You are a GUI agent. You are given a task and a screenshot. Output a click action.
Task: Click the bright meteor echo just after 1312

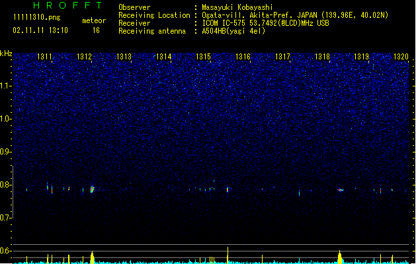pyautogui.click(x=92, y=189)
